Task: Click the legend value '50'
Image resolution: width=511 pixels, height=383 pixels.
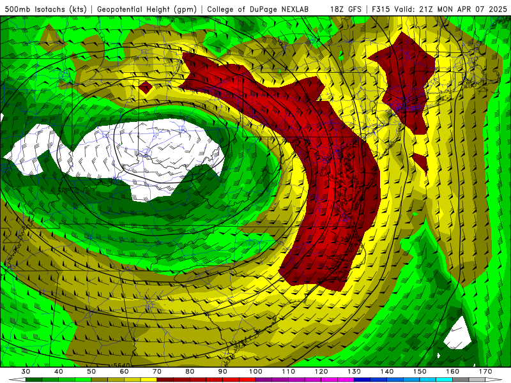Action: coord(91,372)
